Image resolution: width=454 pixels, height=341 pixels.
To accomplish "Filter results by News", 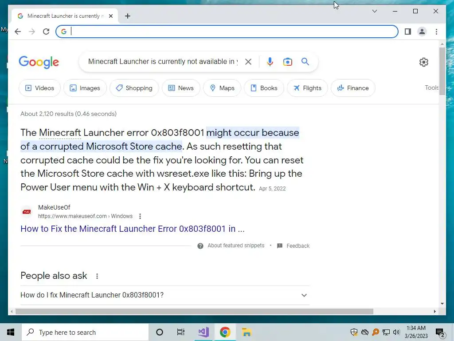I will (x=181, y=88).
